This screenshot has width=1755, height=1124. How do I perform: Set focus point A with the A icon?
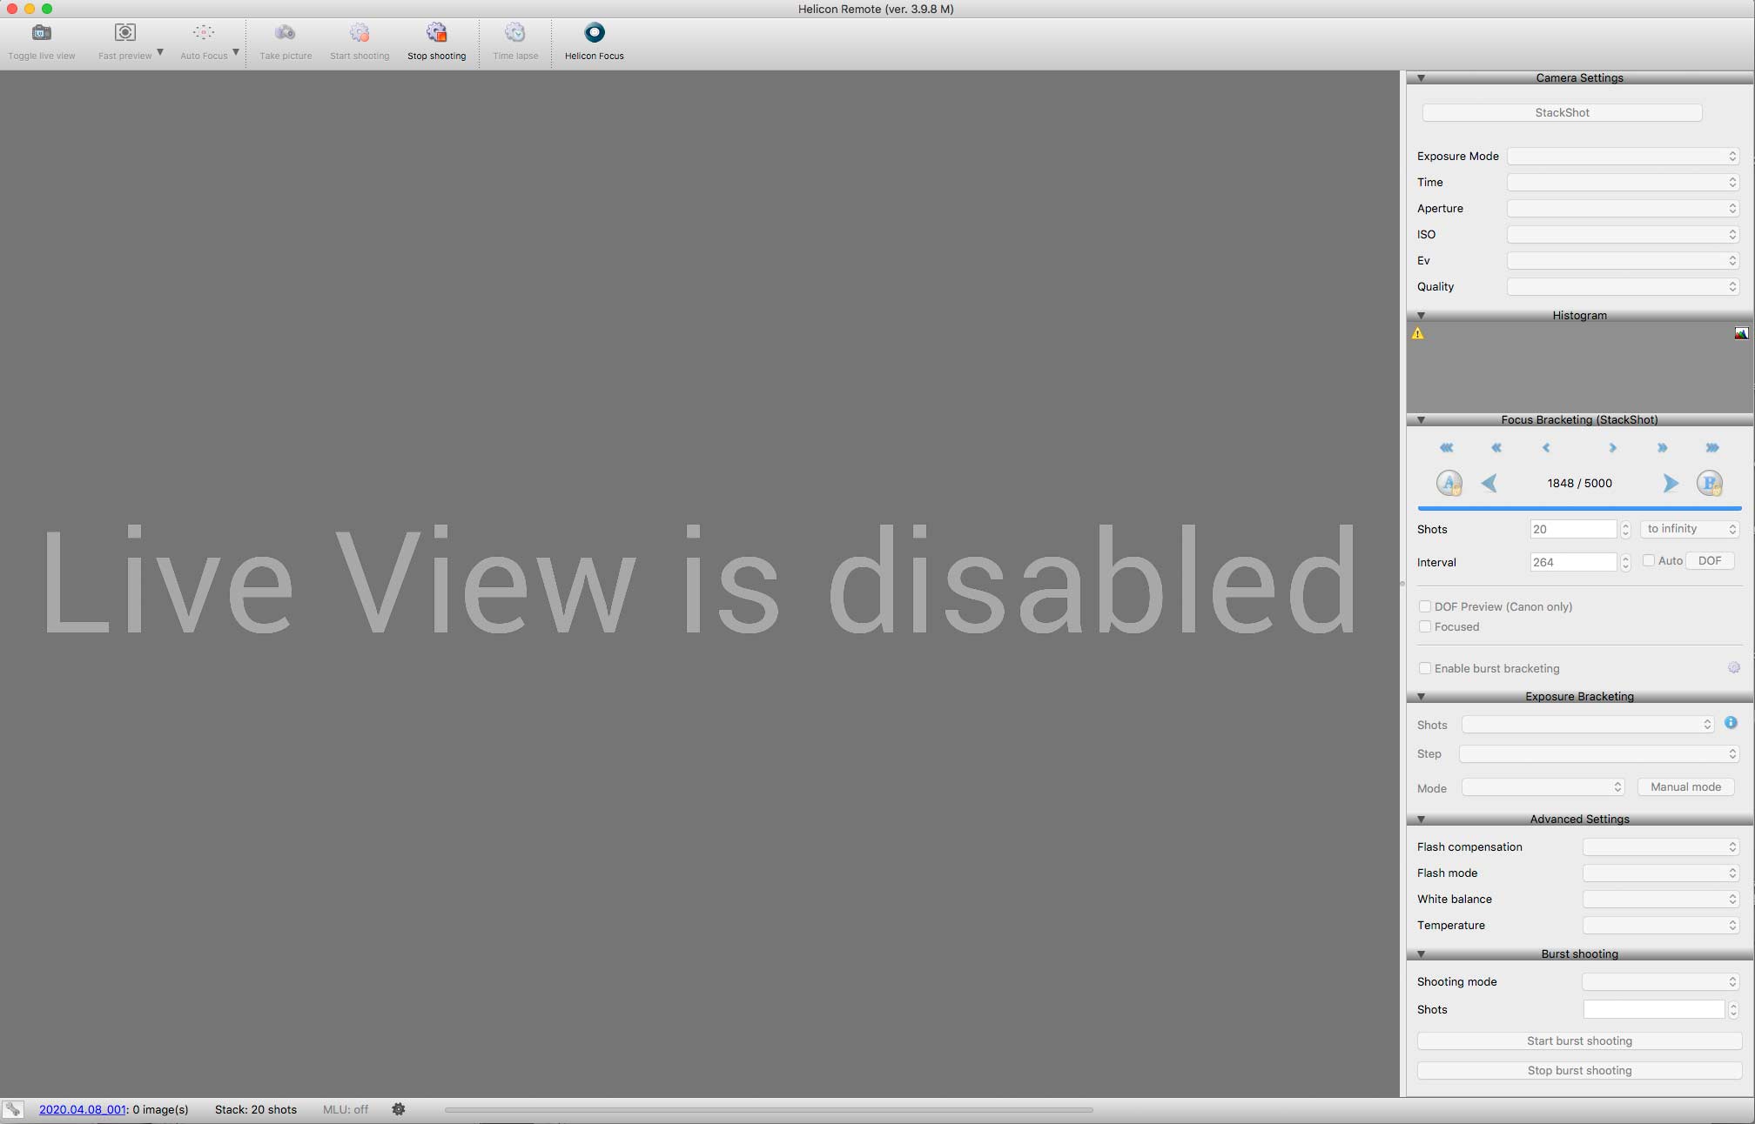pyautogui.click(x=1449, y=483)
